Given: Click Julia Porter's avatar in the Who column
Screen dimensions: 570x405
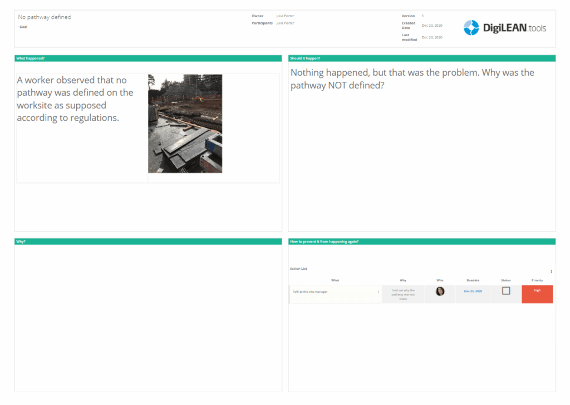Looking at the screenshot, I should tap(440, 292).
